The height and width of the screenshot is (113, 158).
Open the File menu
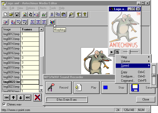click(5, 8)
